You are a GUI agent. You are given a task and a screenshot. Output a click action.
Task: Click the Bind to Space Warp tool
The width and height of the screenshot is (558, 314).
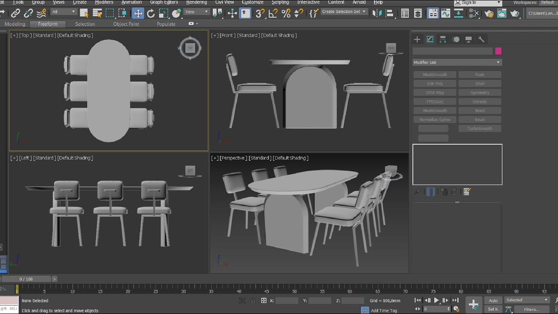point(41,14)
